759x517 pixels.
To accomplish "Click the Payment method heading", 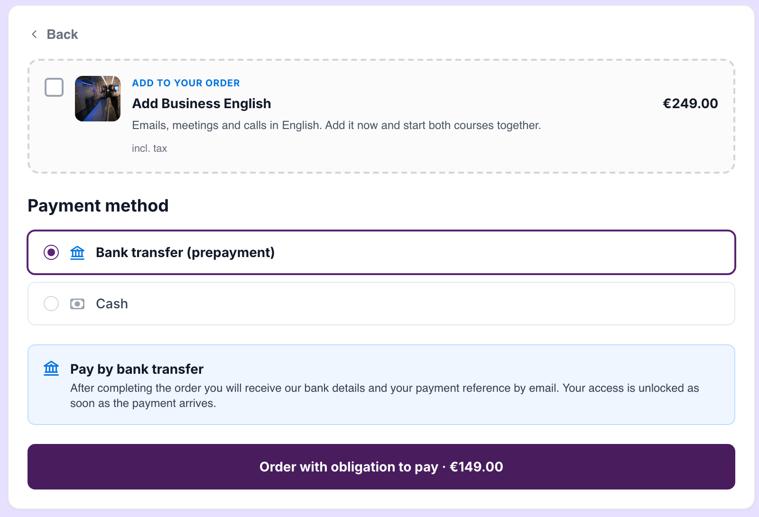I will tap(98, 205).
